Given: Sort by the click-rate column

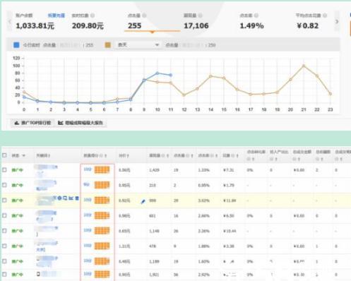Looking at the screenshot, I should [x=216, y=155].
